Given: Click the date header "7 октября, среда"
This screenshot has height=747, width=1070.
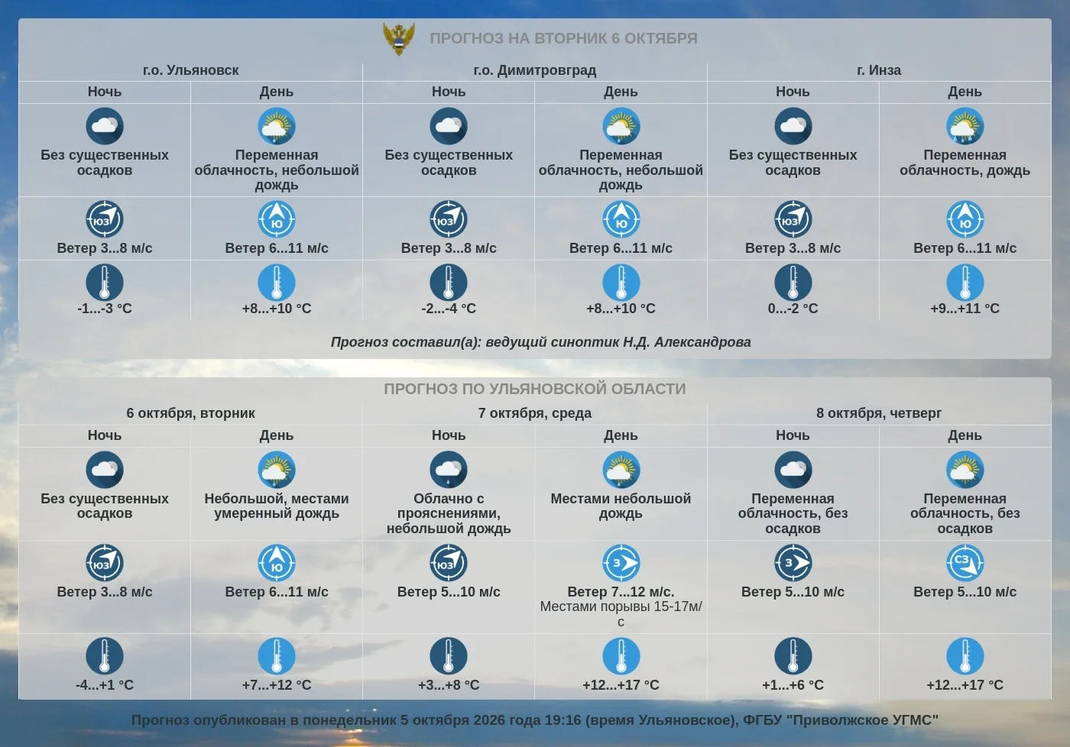Looking at the screenshot, I should point(535,413).
